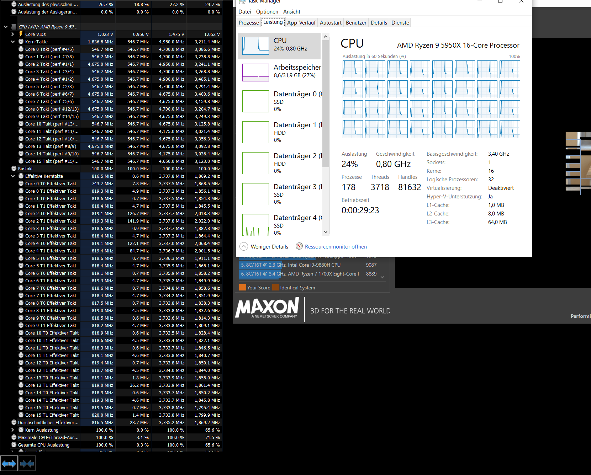The width and height of the screenshot is (591, 475).
Task: Click the clock icon of Effektive Kerntakte
Action: coord(21,176)
